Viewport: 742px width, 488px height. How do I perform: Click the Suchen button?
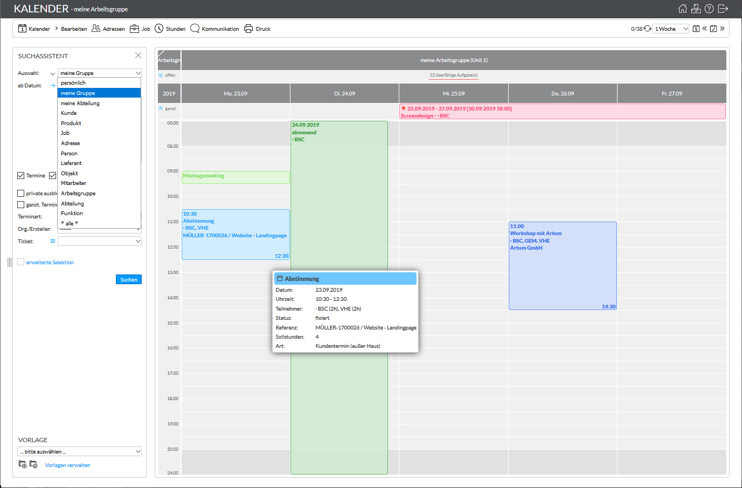click(x=129, y=279)
